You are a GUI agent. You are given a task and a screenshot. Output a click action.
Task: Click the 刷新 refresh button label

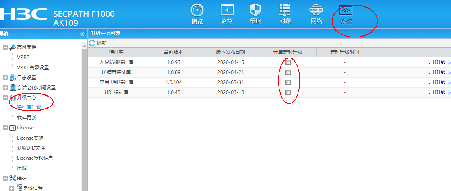tap(102, 43)
